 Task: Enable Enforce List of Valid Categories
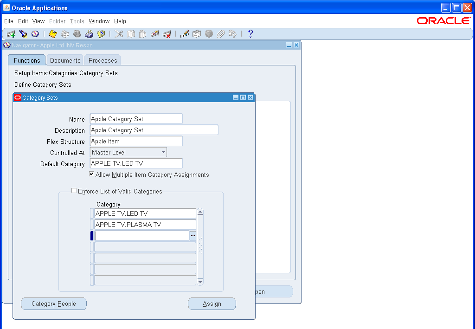(74, 190)
